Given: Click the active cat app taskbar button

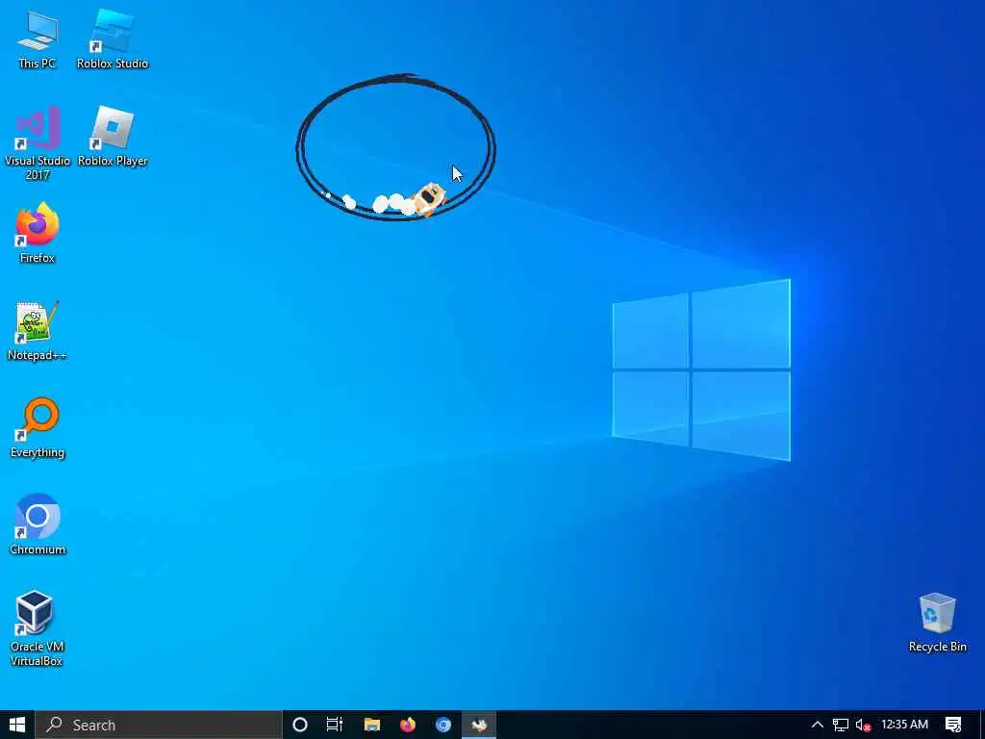Looking at the screenshot, I should pyautogui.click(x=479, y=725).
